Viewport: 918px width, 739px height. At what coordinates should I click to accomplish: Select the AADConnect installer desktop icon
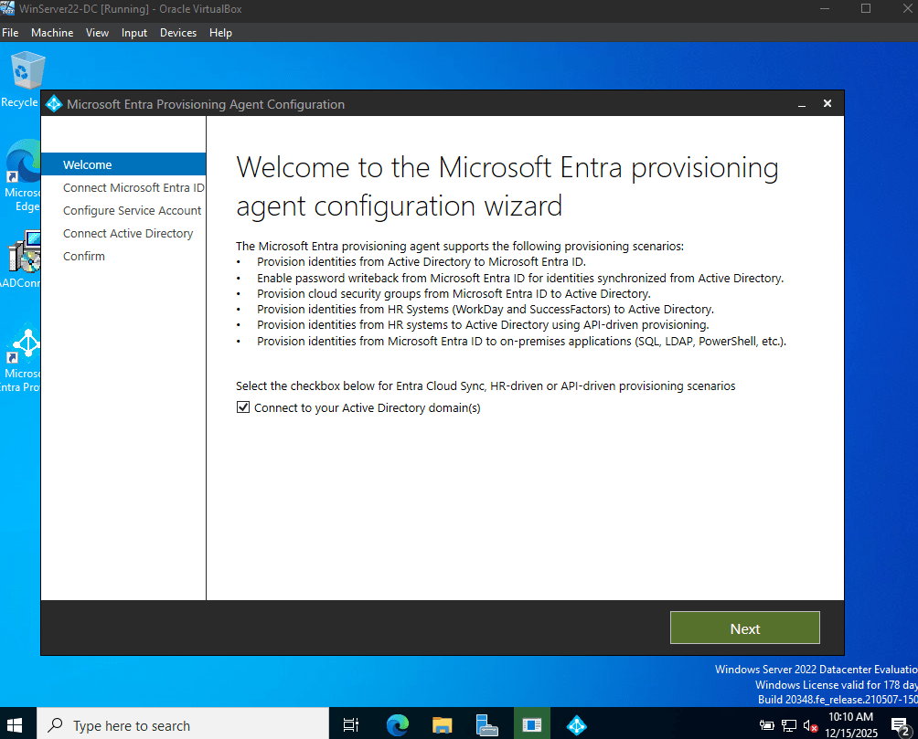[x=22, y=259]
